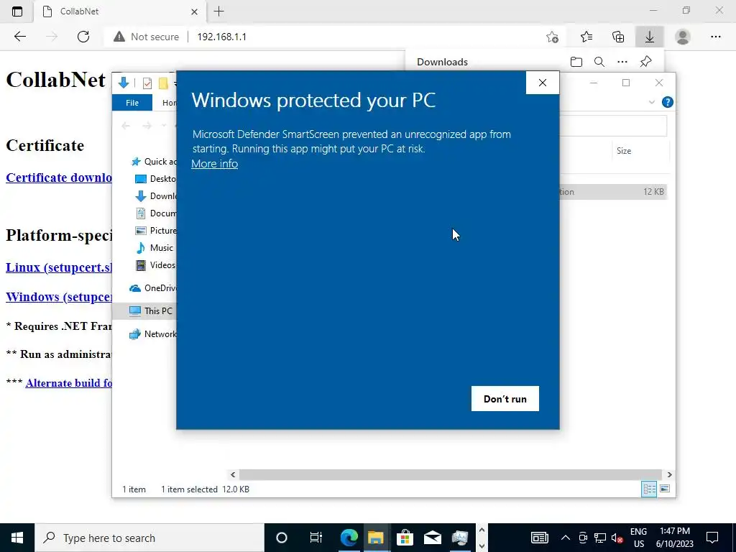Sort by Size column header in Explorer
736x552 pixels.
(640, 151)
